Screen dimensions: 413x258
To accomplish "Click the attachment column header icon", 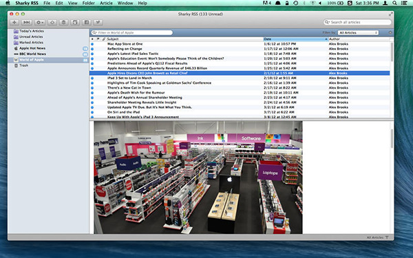I will coord(103,39).
